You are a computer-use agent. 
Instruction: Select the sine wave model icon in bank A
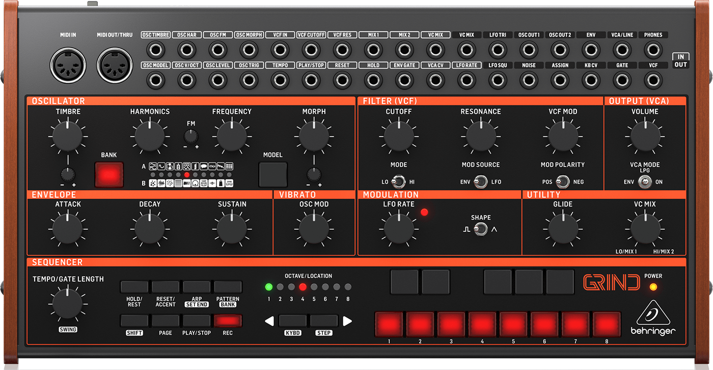click(x=161, y=166)
